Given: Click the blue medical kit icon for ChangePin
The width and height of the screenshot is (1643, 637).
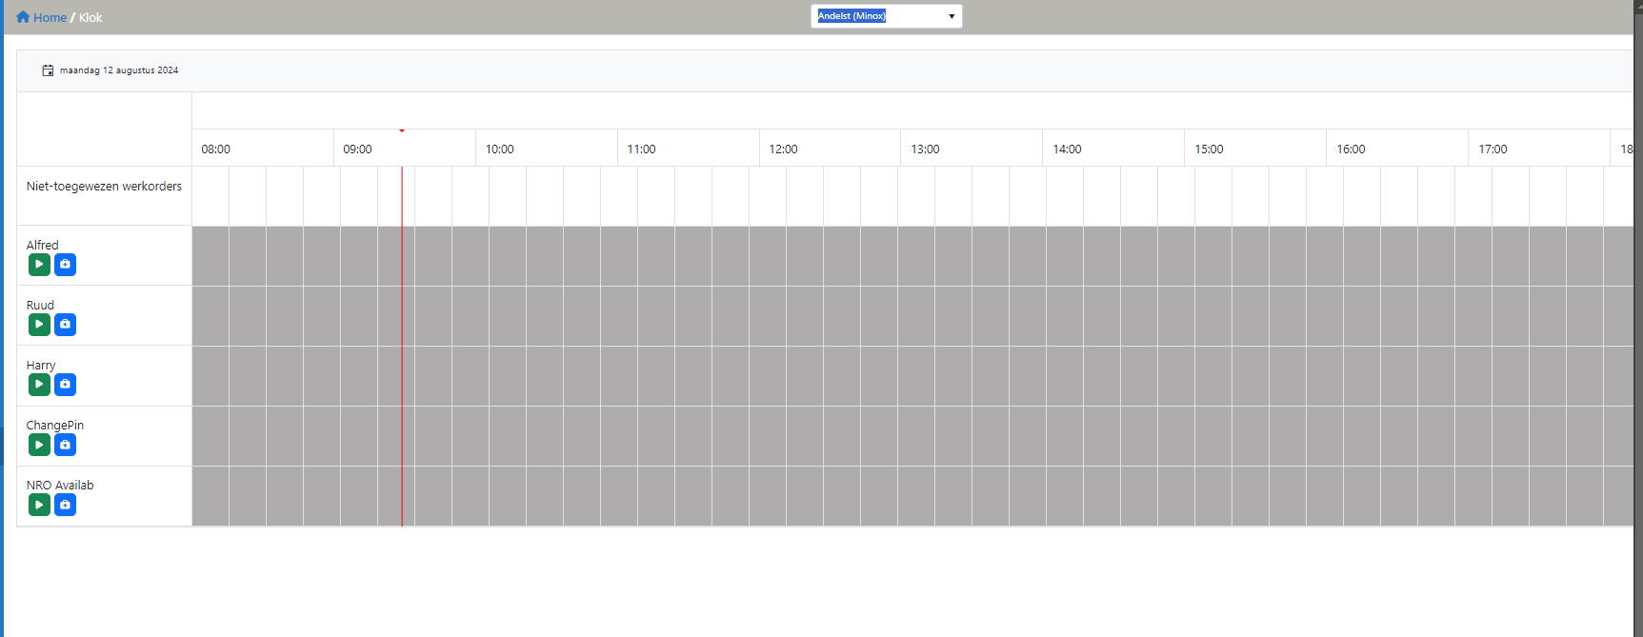Looking at the screenshot, I should (65, 445).
